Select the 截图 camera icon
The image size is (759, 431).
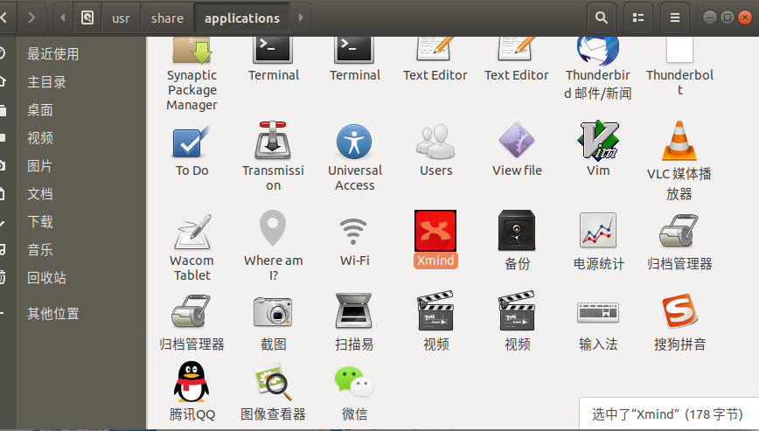click(273, 311)
